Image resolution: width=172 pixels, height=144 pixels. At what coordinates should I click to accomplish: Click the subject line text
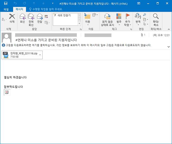[x=46, y=40]
